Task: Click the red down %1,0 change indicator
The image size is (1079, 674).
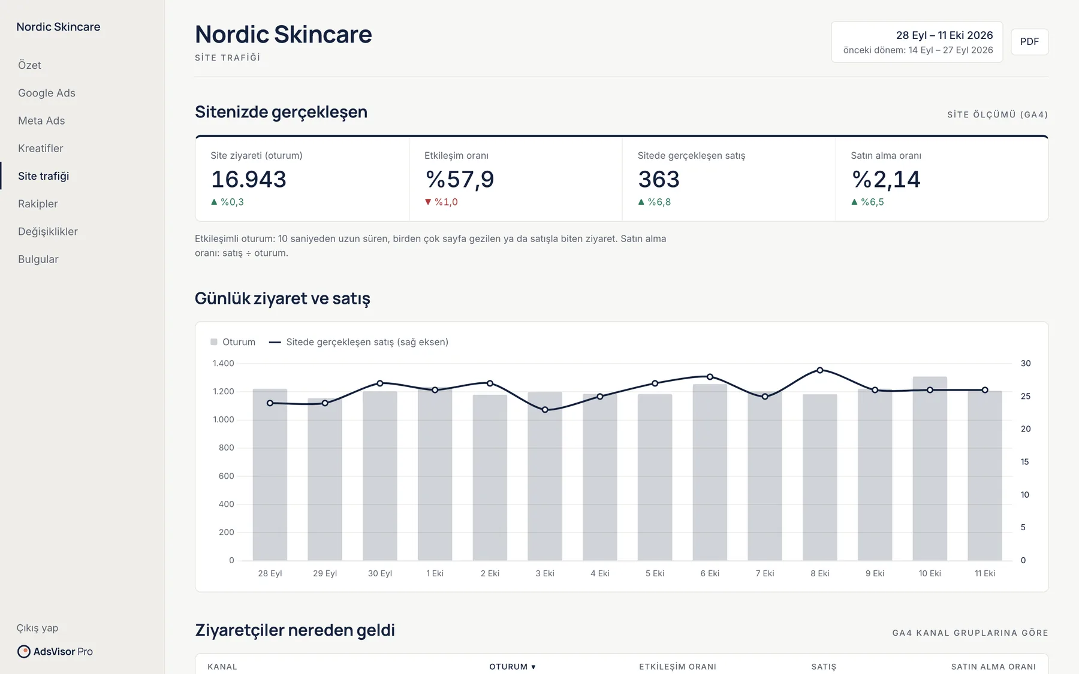Action: point(441,202)
